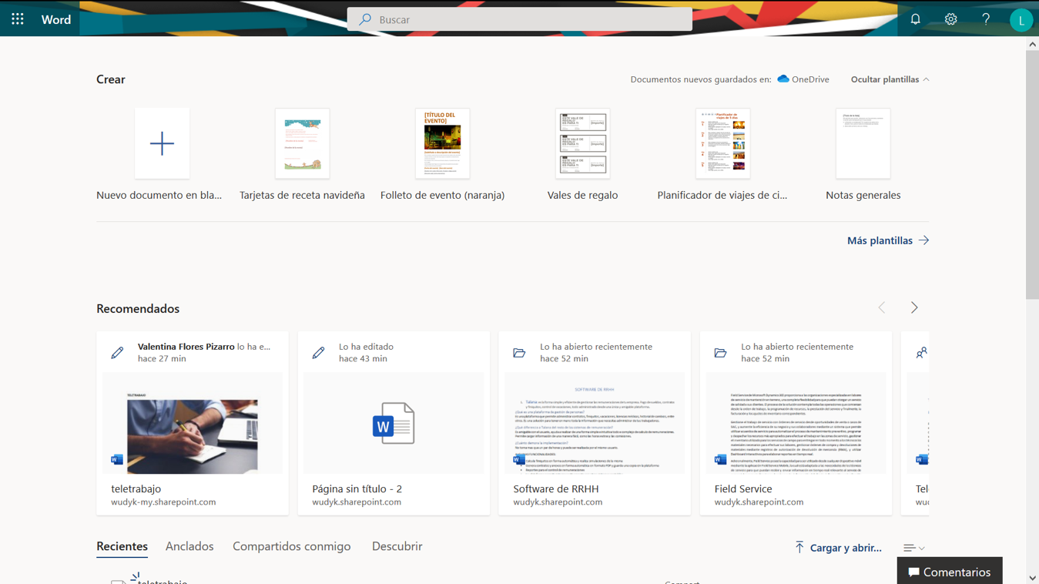Click inside the Buscar search box
Screen dimensions: 1039x584
coord(520,19)
